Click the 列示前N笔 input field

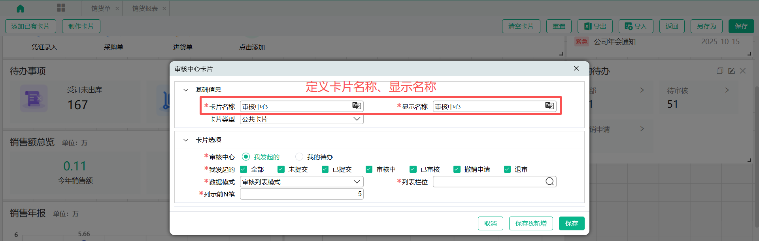[x=302, y=194]
